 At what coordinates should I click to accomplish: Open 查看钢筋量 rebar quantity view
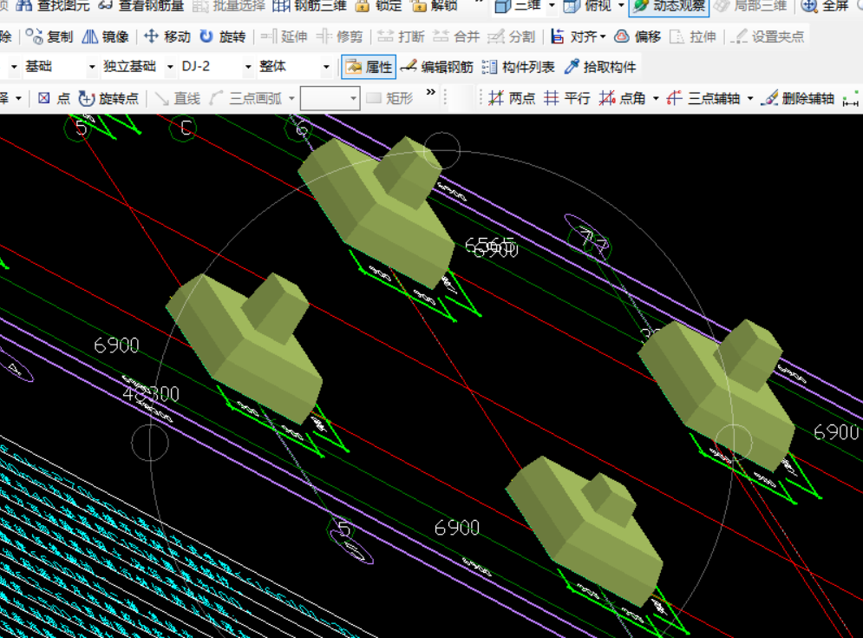(x=141, y=6)
